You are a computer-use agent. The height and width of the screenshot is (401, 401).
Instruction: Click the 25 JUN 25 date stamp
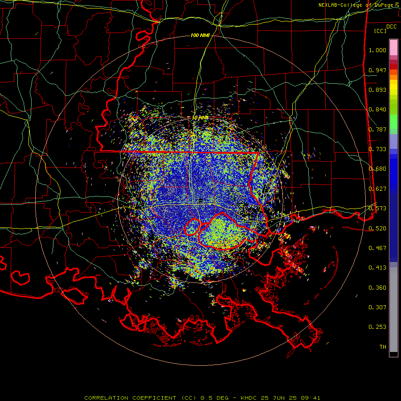click(x=278, y=398)
